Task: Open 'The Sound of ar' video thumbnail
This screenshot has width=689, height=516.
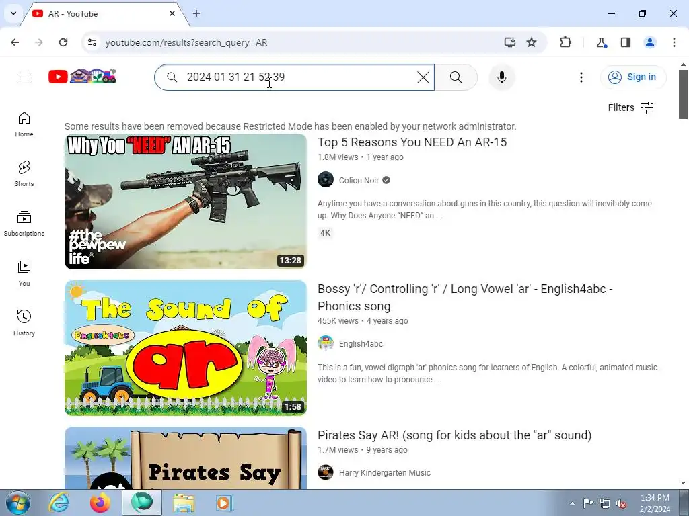Action: pos(186,348)
